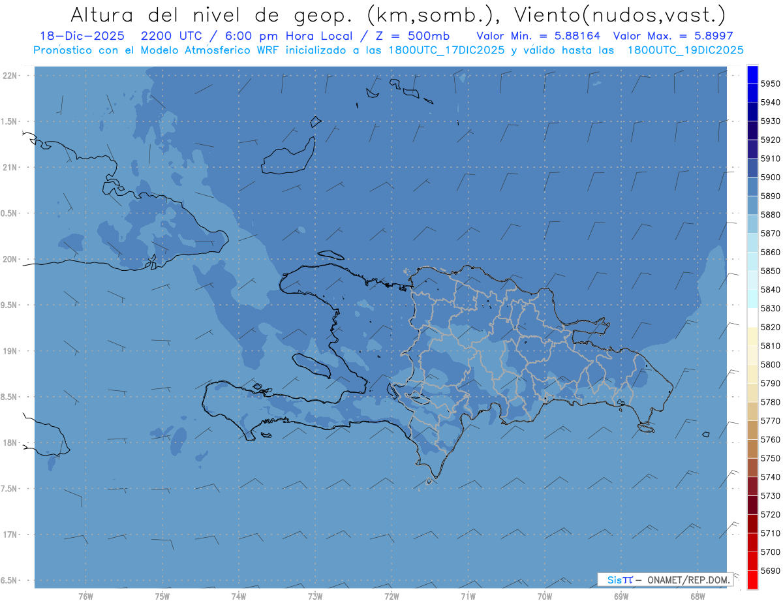This screenshot has width=783, height=605.
Task: Click the '69W' longitude label
Action: click(x=621, y=597)
